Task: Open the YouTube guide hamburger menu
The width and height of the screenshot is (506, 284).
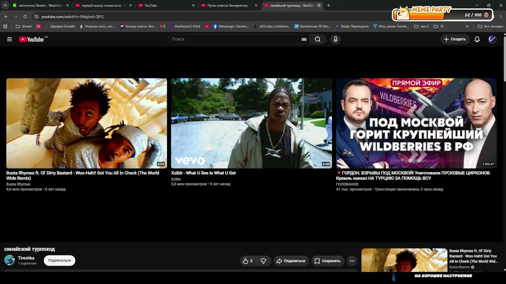Action: [x=9, y=39]
